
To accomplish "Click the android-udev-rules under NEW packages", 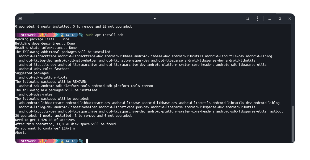I will coord(36,94).
